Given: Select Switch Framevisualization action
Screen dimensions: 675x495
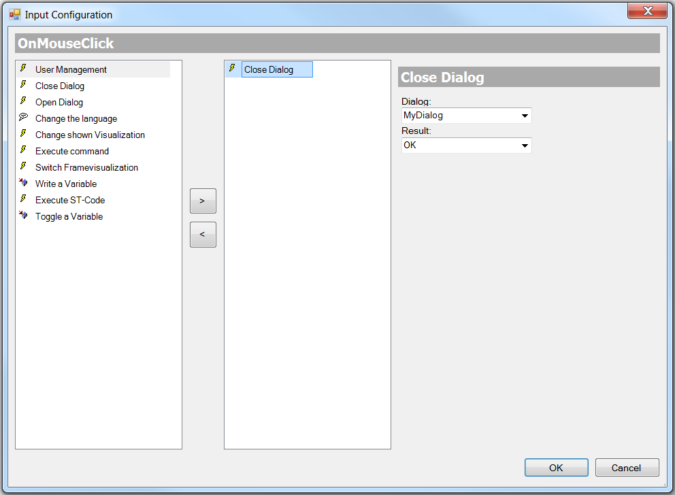Looking at the screenshot, I should pos(86,168).
